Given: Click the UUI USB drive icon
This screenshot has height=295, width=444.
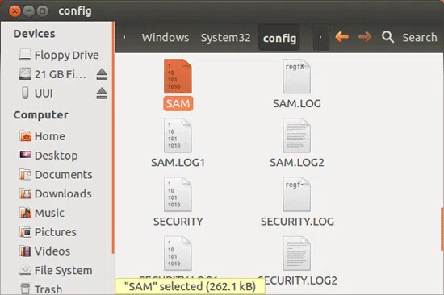Looking at the screenshot, I should [x=25, y=93].
